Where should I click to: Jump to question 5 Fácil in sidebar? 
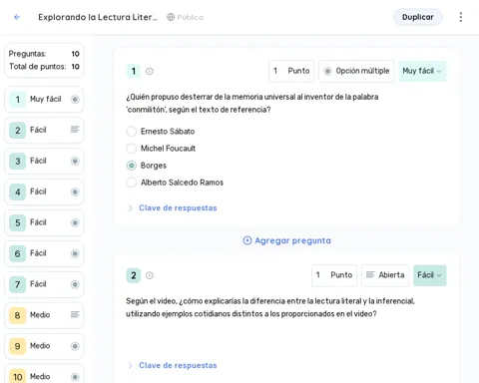coord(44,222)
